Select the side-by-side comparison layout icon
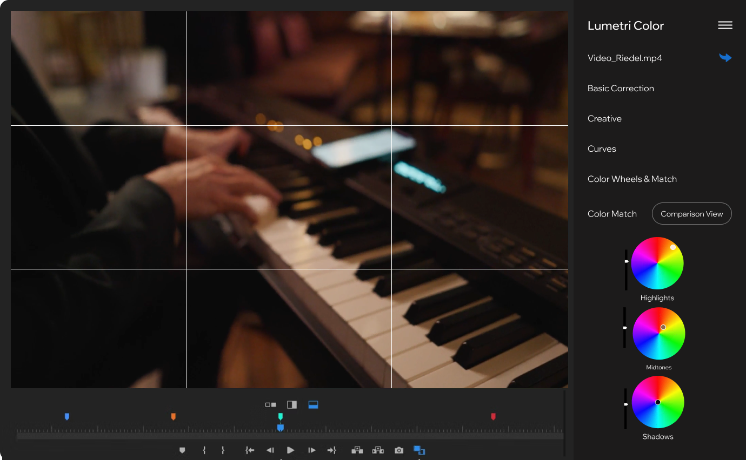Image resolution: width=746 pixels, height=460 pixels. point(271,404)
